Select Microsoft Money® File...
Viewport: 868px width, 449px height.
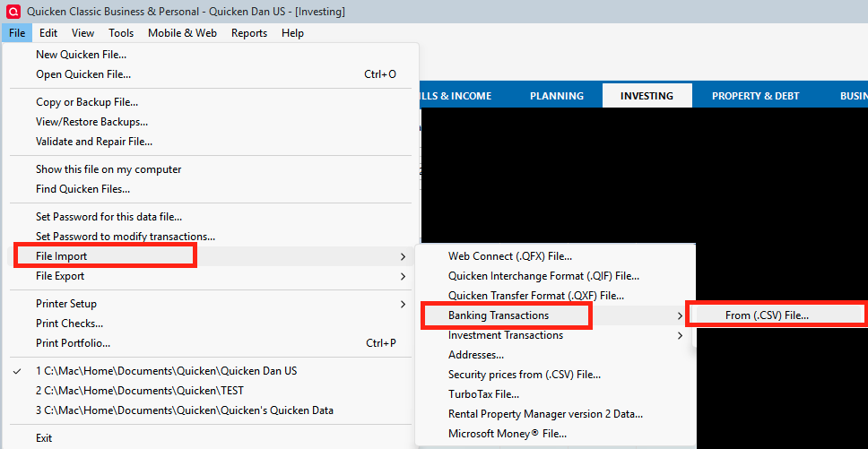[555, 434]
